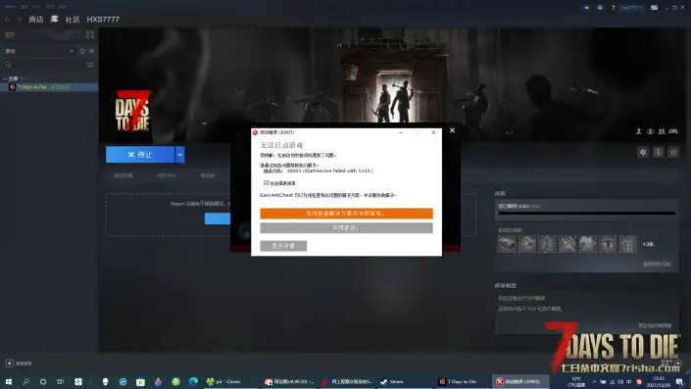The height and width of the screenshot is (389, 691).
Task: Open the Steam menu in menu bar
Action: click(x=11, y=7)
